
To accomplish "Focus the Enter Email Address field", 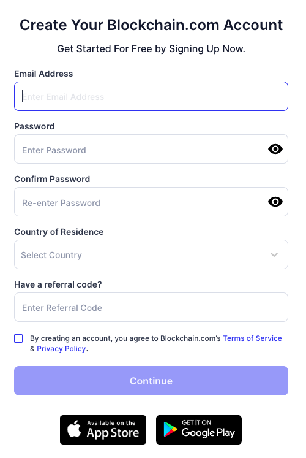I will coord(151,96).
